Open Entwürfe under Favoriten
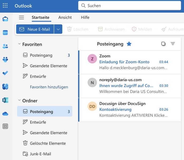Image resolution: width=184 pixels, height=160 pixels. tap(45, 76)
